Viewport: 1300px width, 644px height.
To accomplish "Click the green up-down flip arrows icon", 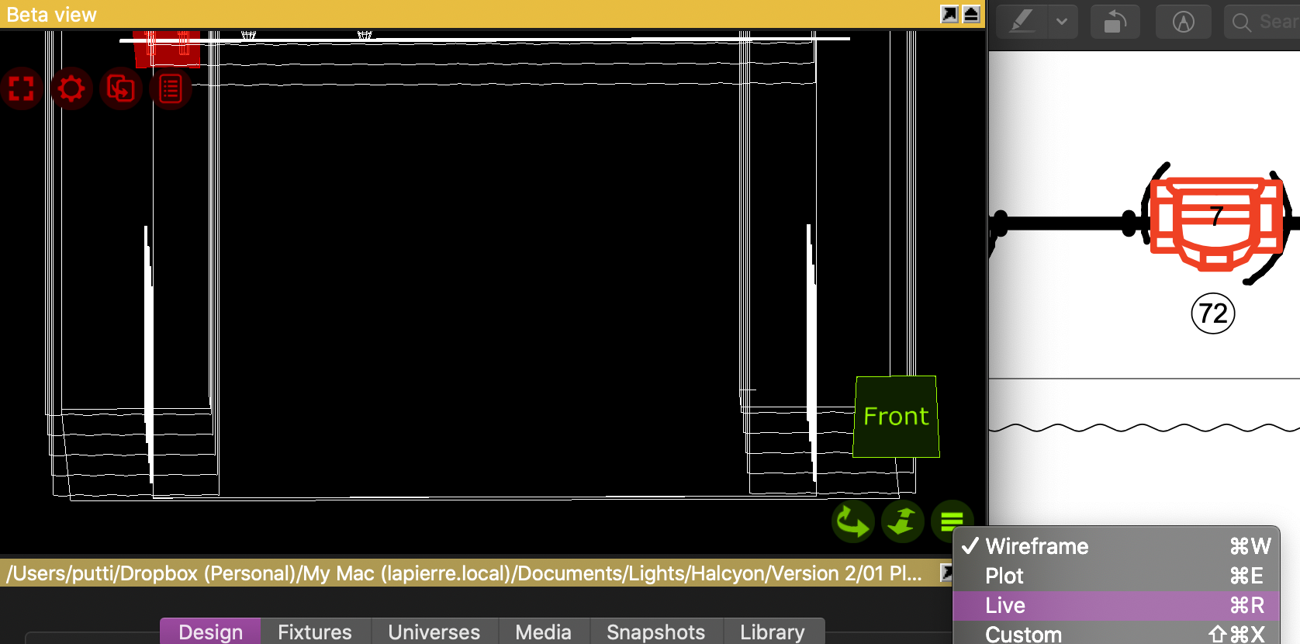I will 902,521.
